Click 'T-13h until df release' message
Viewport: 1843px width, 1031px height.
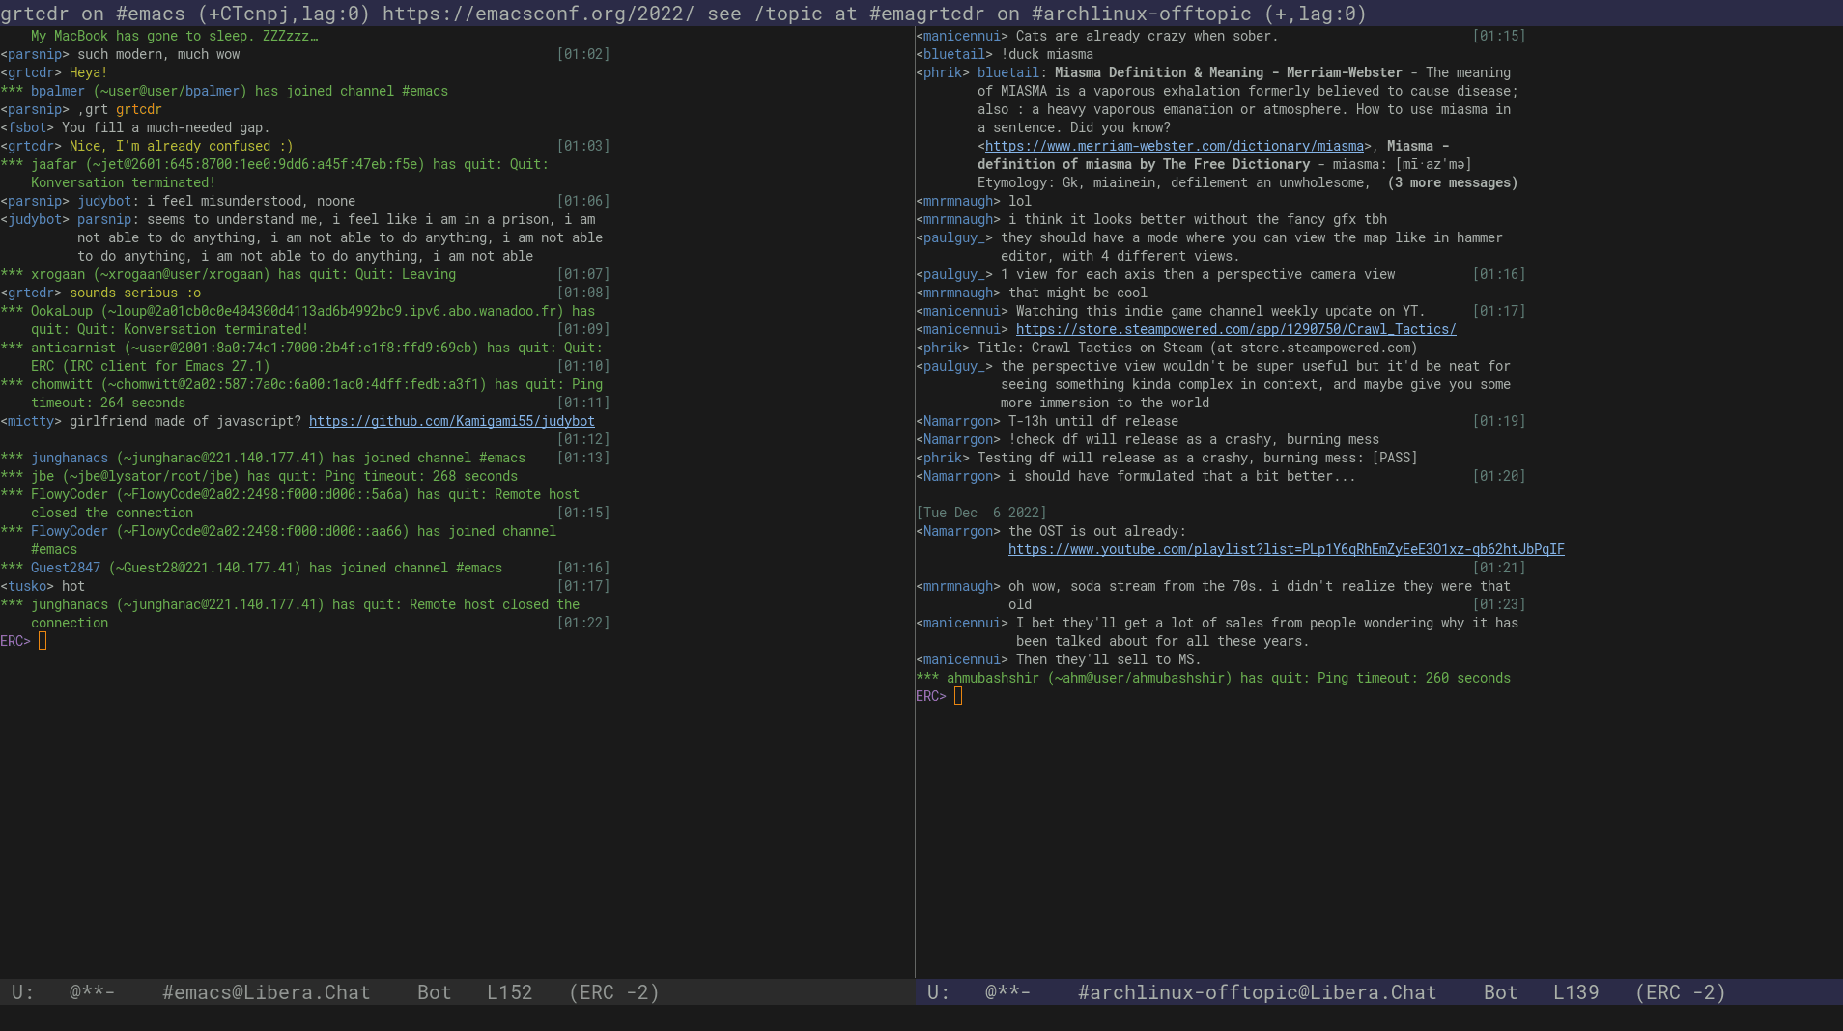(1093, 421)
